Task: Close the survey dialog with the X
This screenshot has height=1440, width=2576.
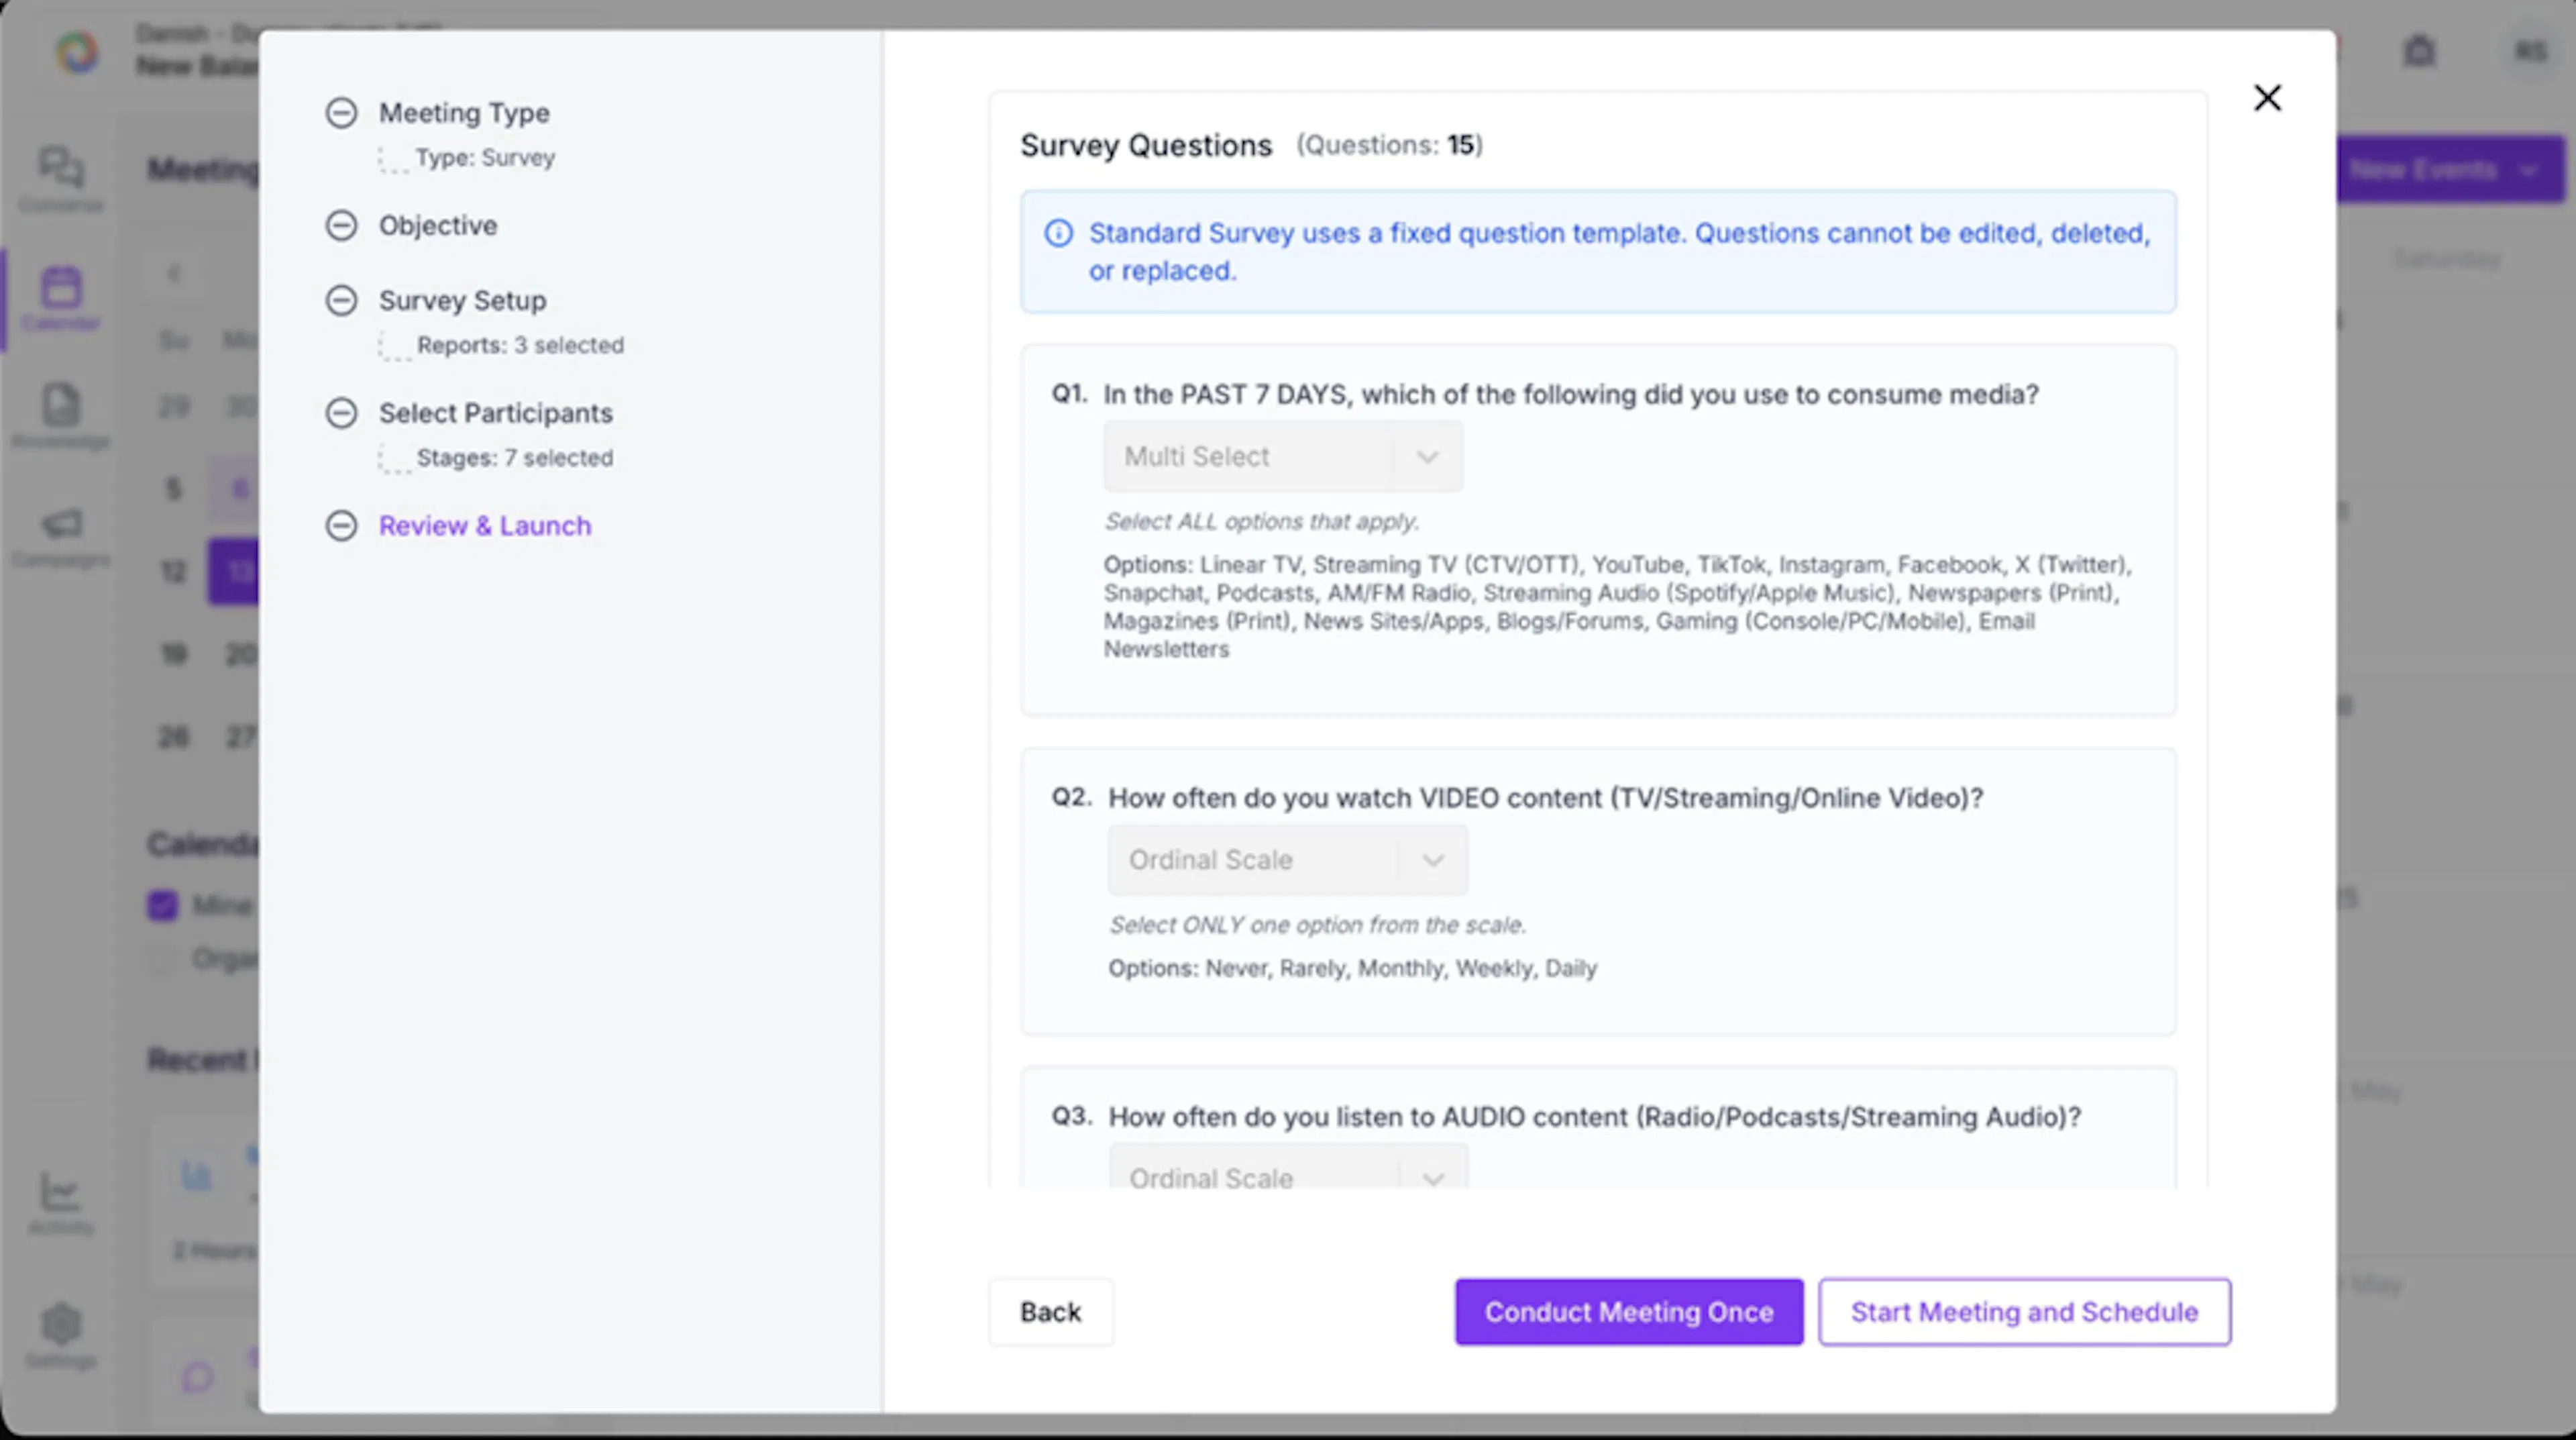Action: 2267,98
